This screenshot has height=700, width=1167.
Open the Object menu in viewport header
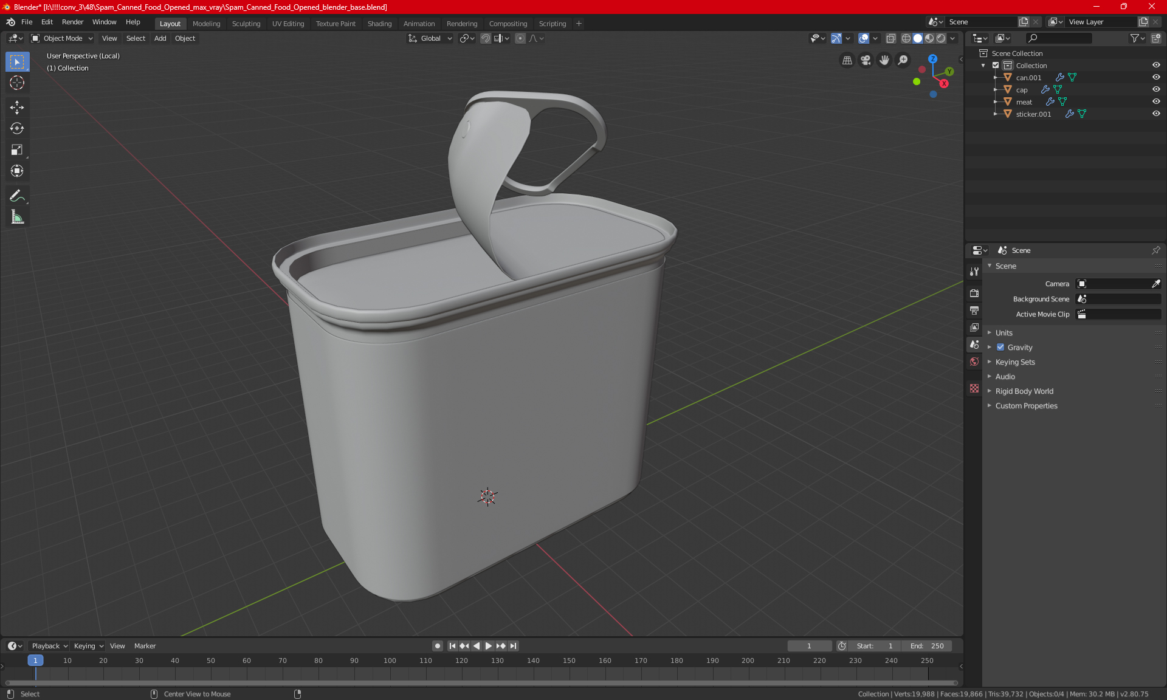[185, 38]
